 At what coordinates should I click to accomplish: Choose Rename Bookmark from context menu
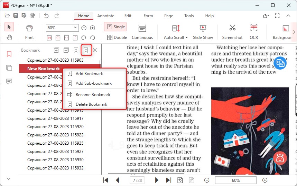[93, 95]
